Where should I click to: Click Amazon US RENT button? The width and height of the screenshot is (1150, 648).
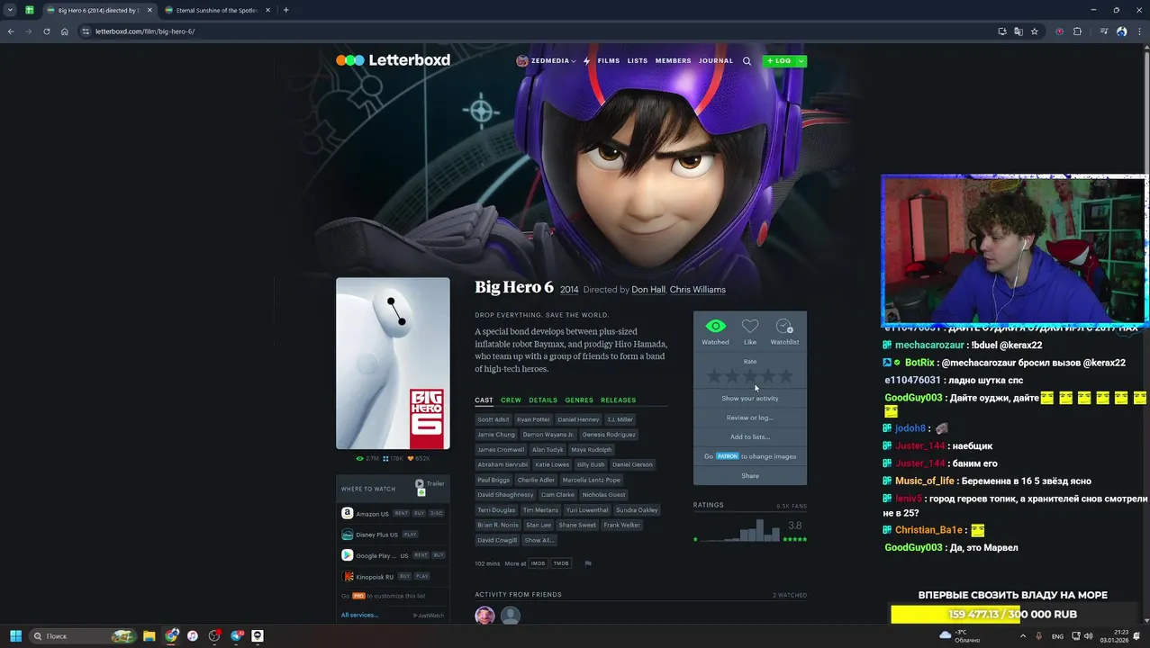click(402, 513)
